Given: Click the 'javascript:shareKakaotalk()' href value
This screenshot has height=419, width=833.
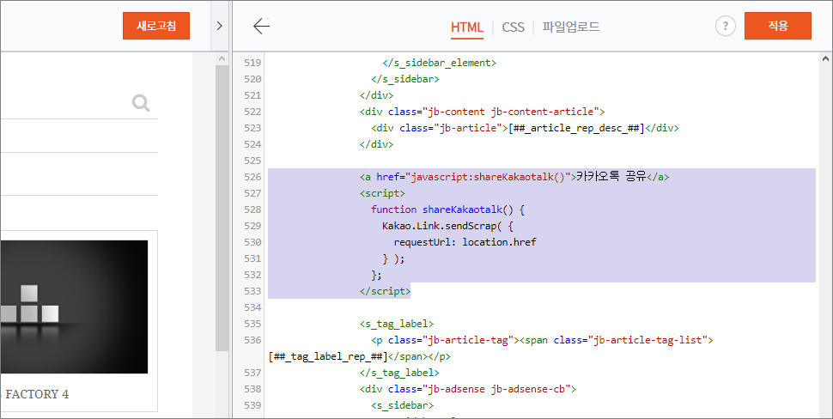Looking at the screenshot, I should click(488, 177).
